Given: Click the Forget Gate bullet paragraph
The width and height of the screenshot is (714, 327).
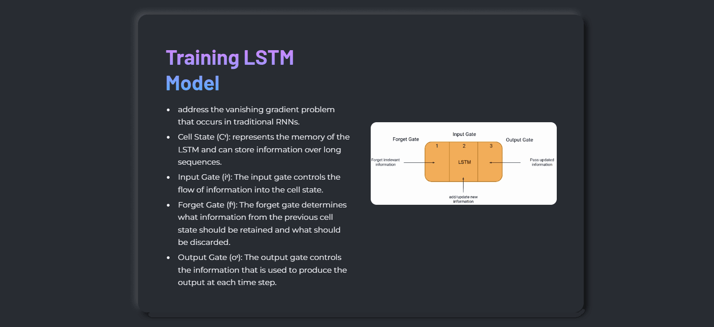Looking at the screenshot, I should 262,223.
